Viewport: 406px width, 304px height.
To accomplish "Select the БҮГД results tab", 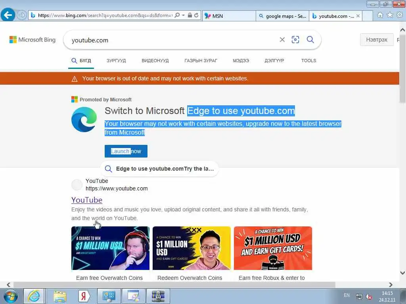I will tap(81, 61).
